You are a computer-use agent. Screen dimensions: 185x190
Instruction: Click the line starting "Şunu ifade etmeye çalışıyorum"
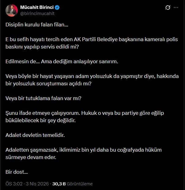tap(85, 113)
